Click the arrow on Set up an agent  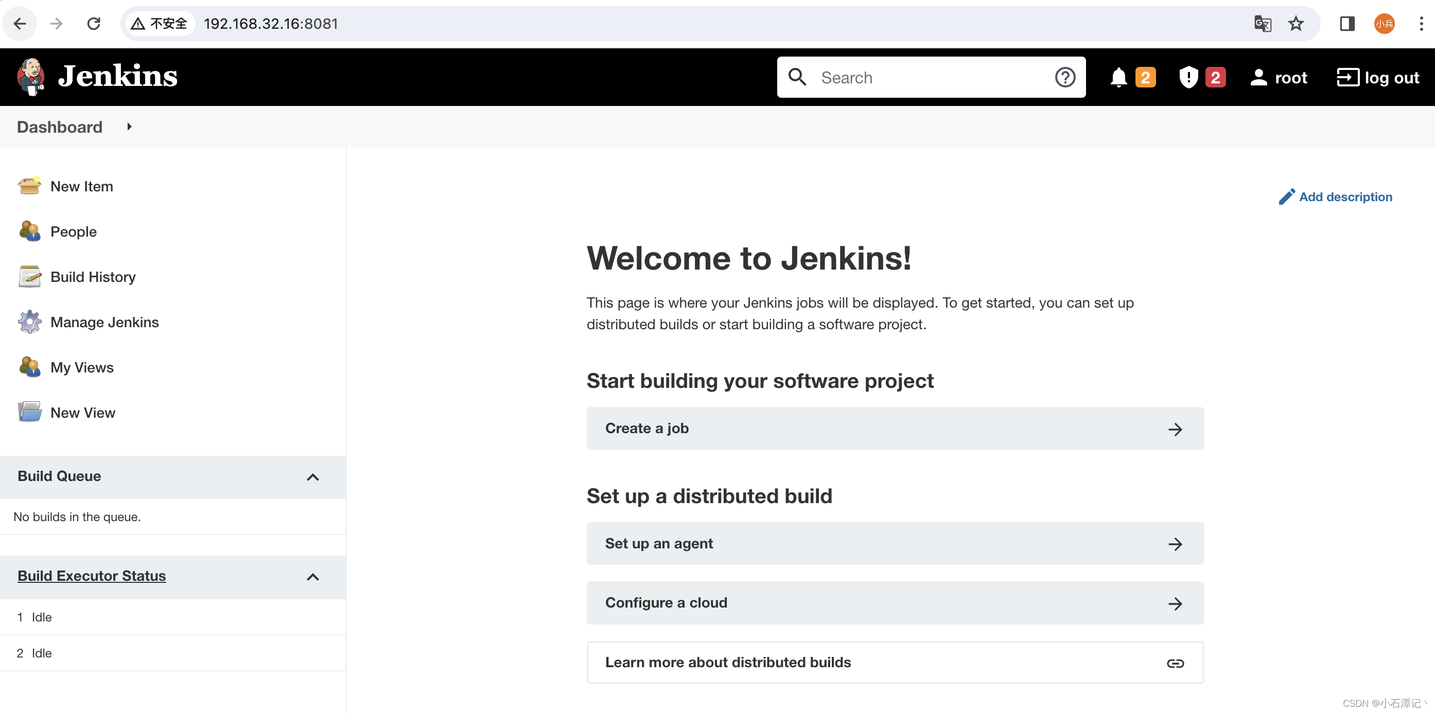1175,544
